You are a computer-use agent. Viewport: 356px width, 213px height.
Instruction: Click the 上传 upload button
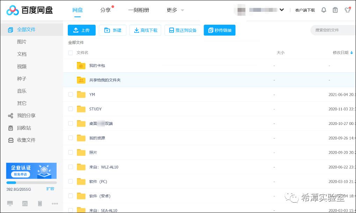point(81,30)
